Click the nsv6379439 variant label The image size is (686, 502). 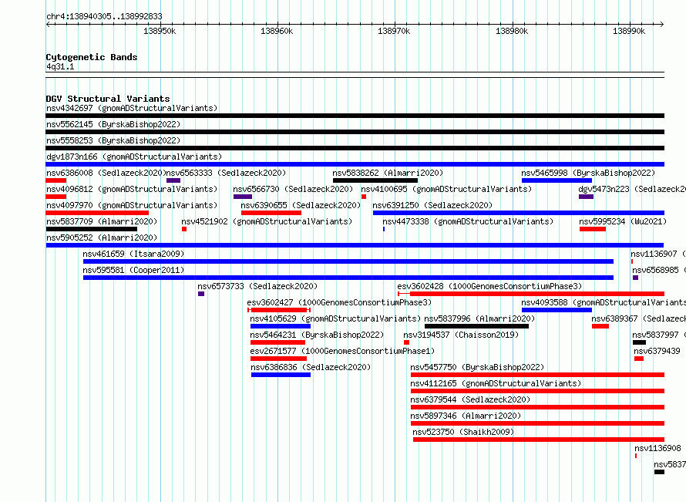(x=657, y=351)
